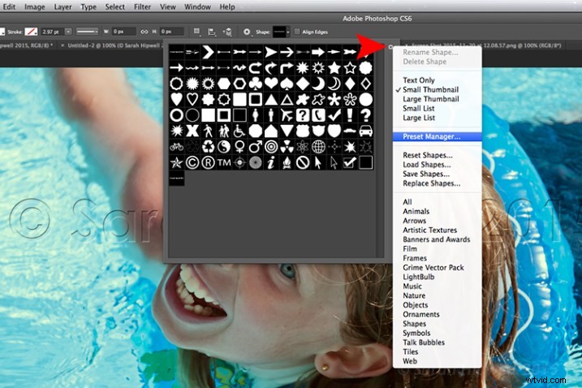Close the Untitled-2 document tab
582x388 pixels.
63,45
